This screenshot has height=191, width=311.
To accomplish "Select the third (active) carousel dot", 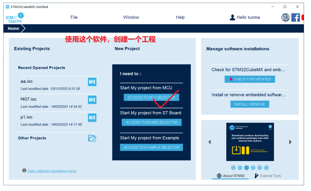I will coord(247,168).
